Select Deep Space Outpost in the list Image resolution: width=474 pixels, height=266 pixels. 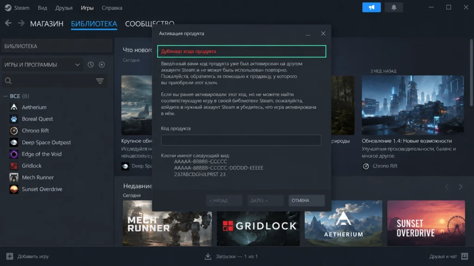pos(46,142)
